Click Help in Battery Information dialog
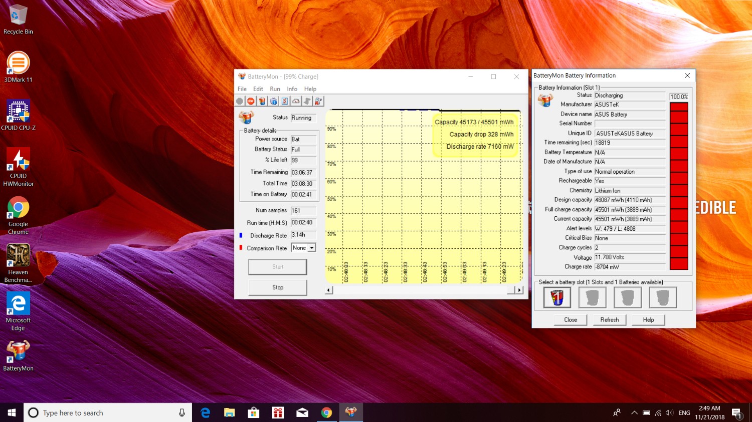752x422 pixels. [649, 320]
